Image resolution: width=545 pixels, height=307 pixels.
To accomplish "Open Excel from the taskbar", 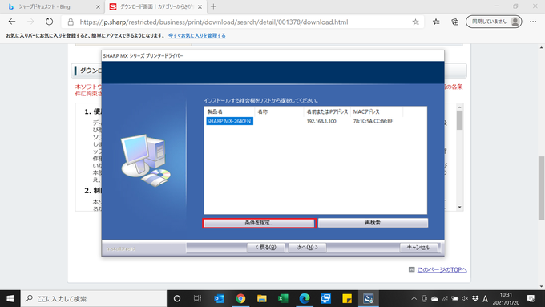I will coord(283,298).
